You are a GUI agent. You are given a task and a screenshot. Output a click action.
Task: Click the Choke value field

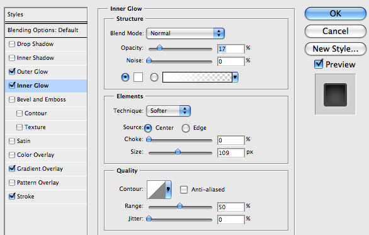231,140
